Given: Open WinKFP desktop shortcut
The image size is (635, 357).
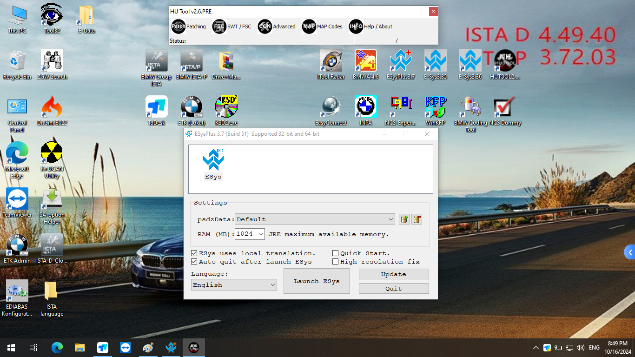Looking at the screenshot, I should [436, 111].
